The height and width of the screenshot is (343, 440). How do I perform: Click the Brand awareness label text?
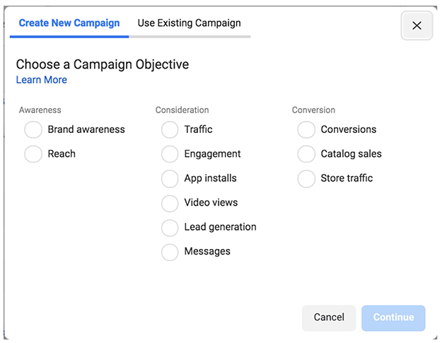[x=86, y=129]
